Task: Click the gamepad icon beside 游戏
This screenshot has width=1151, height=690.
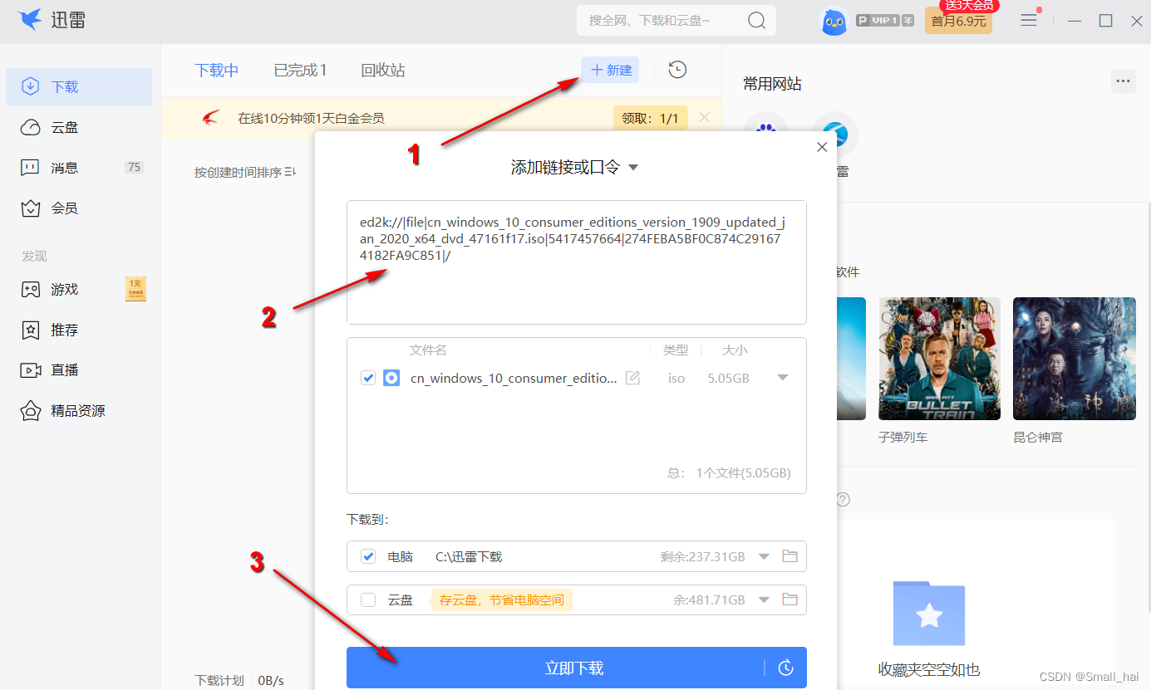Action: click(x=31, y=289)
